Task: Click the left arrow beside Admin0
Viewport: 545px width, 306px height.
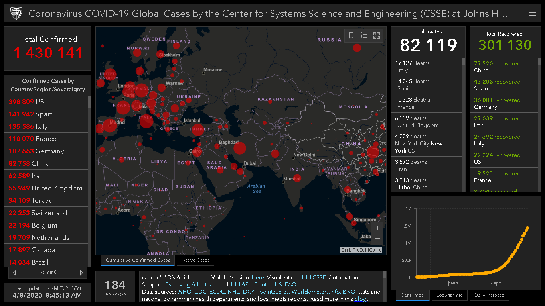Action: click(14, 273)
